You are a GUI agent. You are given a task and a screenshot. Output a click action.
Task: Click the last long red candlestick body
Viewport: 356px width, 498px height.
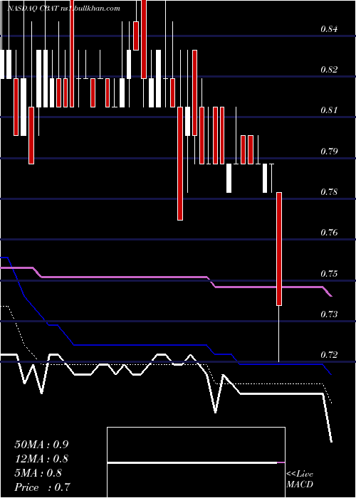tap(279, 249)
